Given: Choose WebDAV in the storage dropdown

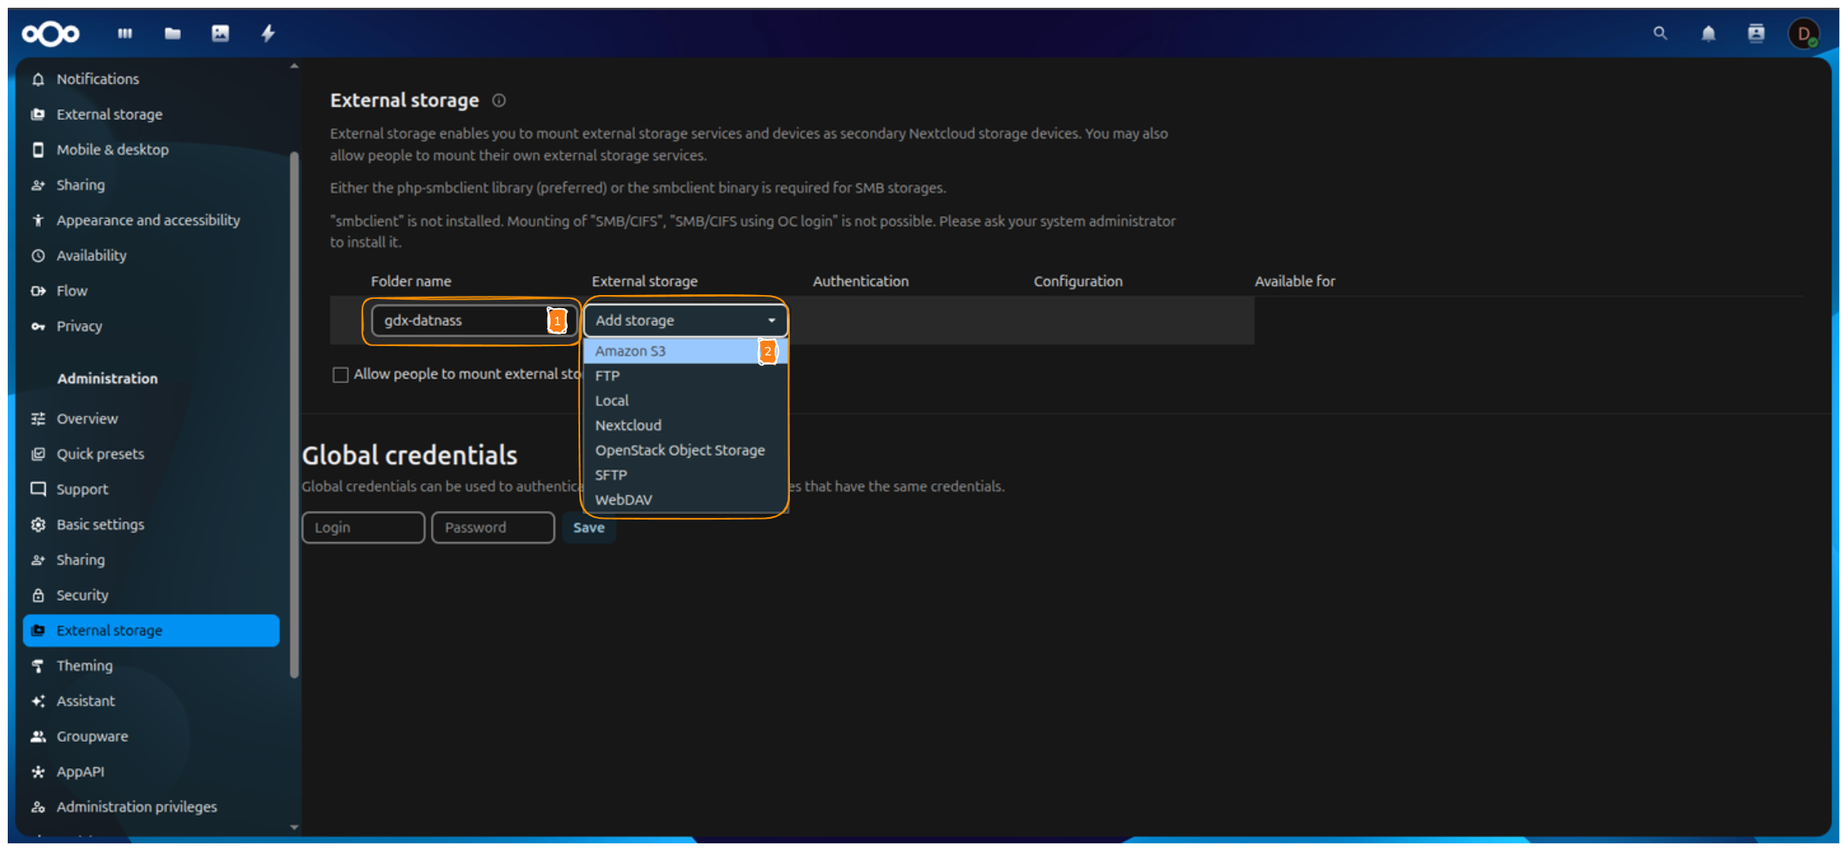Looking at the screenshot, I should point(623,499).
